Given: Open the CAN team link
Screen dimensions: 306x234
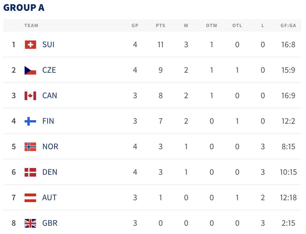Looking at the screenshot, I should pos(50,96).
